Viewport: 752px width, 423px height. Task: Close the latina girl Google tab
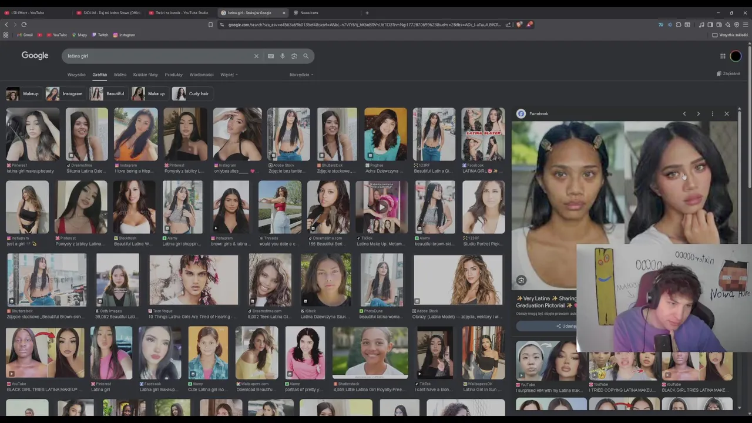(284, 13)
